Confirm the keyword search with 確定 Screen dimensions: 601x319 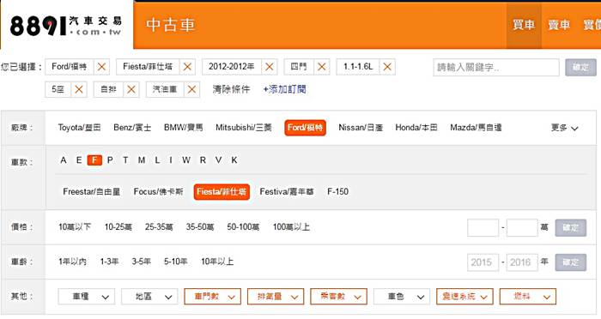tap(580, 68)
